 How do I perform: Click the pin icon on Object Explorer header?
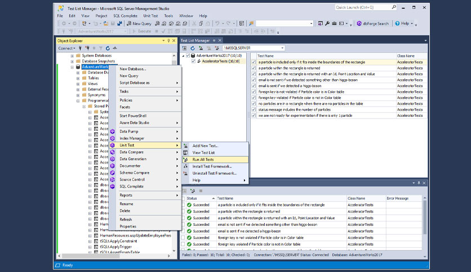click(x=168, y=40)
